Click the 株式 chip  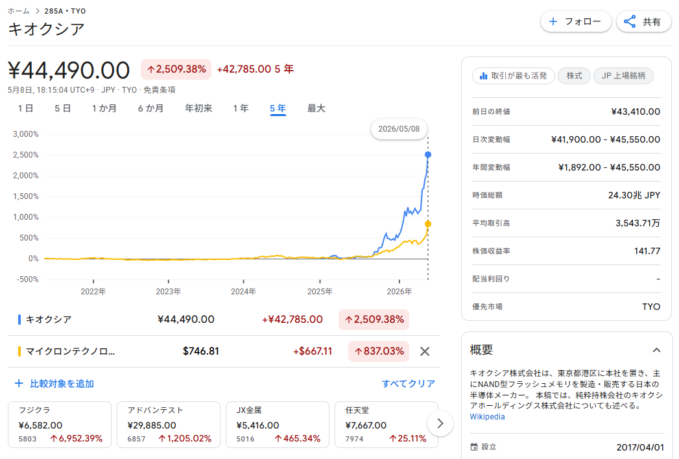574,76
